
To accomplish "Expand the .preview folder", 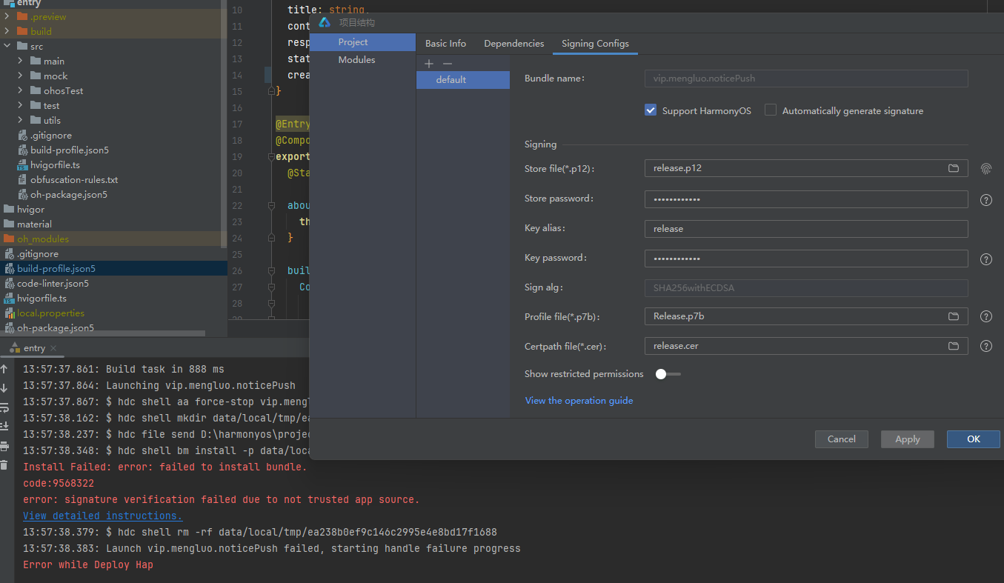I will 7,16.
